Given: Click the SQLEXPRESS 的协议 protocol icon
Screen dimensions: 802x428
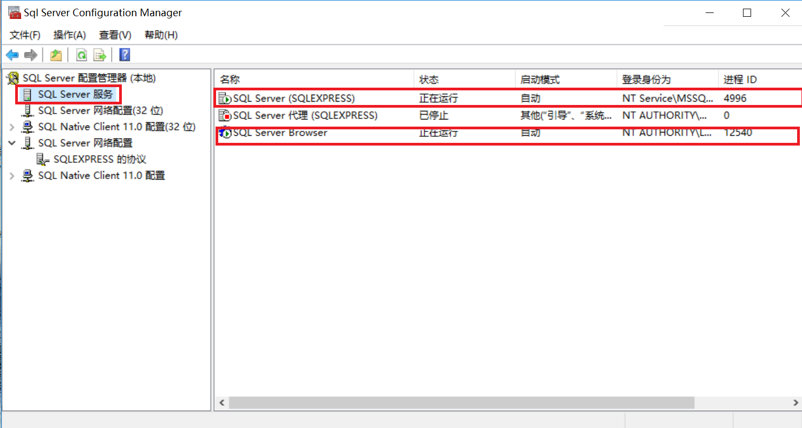Looking at the screenshot, I should (43, 160).
